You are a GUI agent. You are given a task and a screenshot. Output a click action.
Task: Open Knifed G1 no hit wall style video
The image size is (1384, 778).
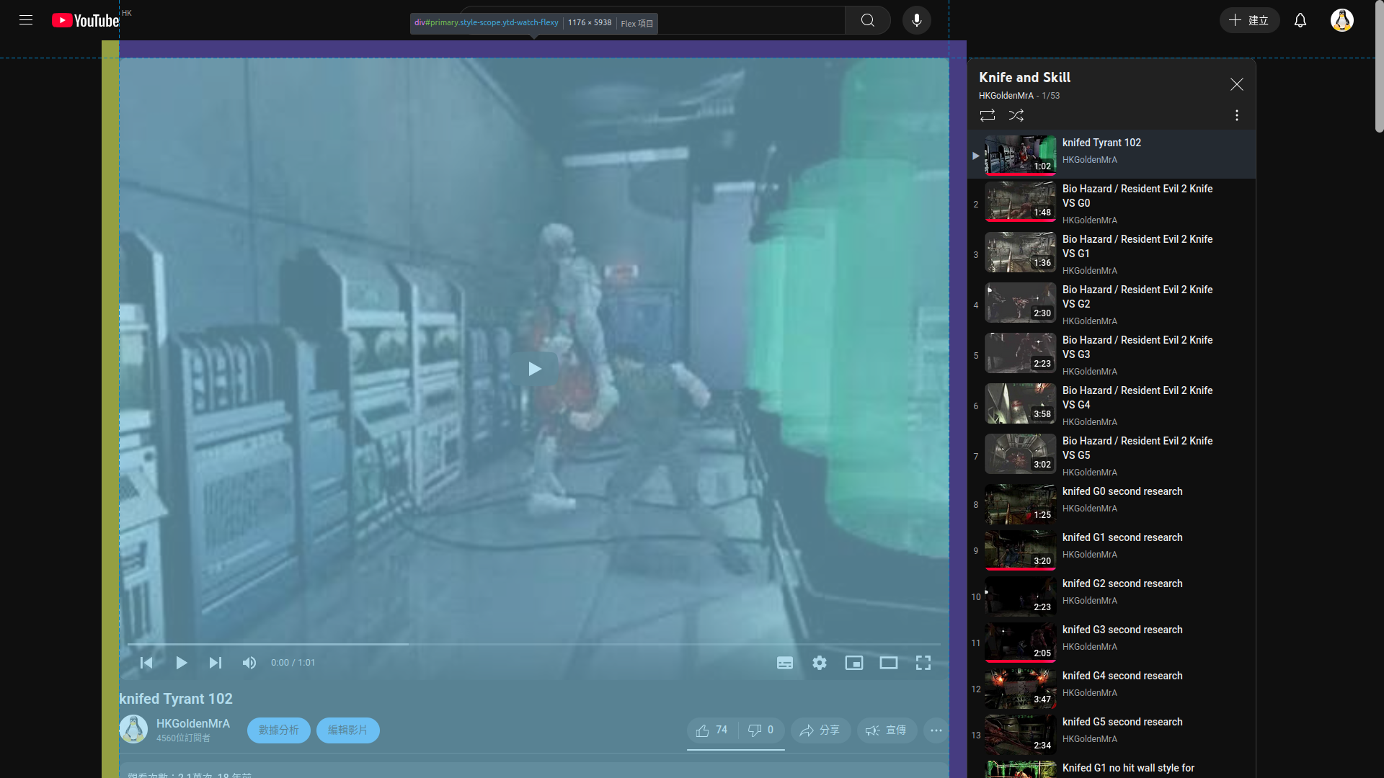tap(1112, 769)
